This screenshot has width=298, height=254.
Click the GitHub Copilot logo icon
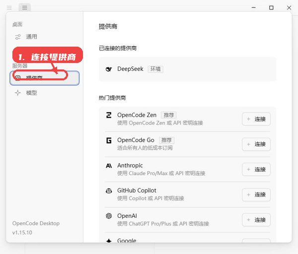click(109, 191)
